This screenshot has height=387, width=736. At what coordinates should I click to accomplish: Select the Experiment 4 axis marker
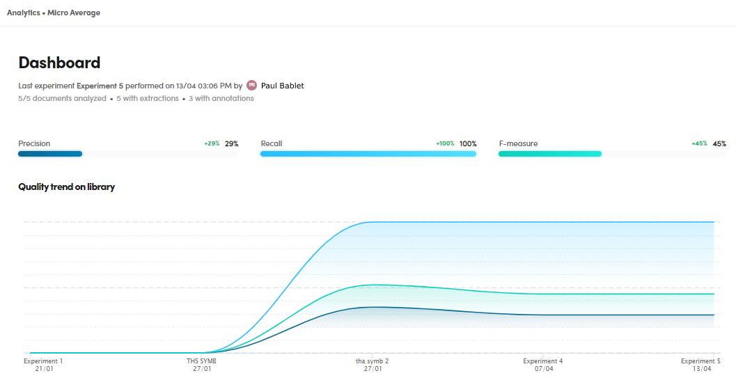pyautogui.click(x=543, y=365)
